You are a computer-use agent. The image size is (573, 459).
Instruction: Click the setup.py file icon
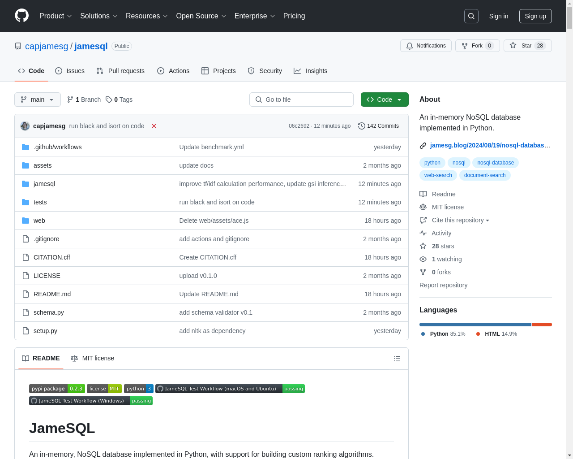[x=26, y=331]
